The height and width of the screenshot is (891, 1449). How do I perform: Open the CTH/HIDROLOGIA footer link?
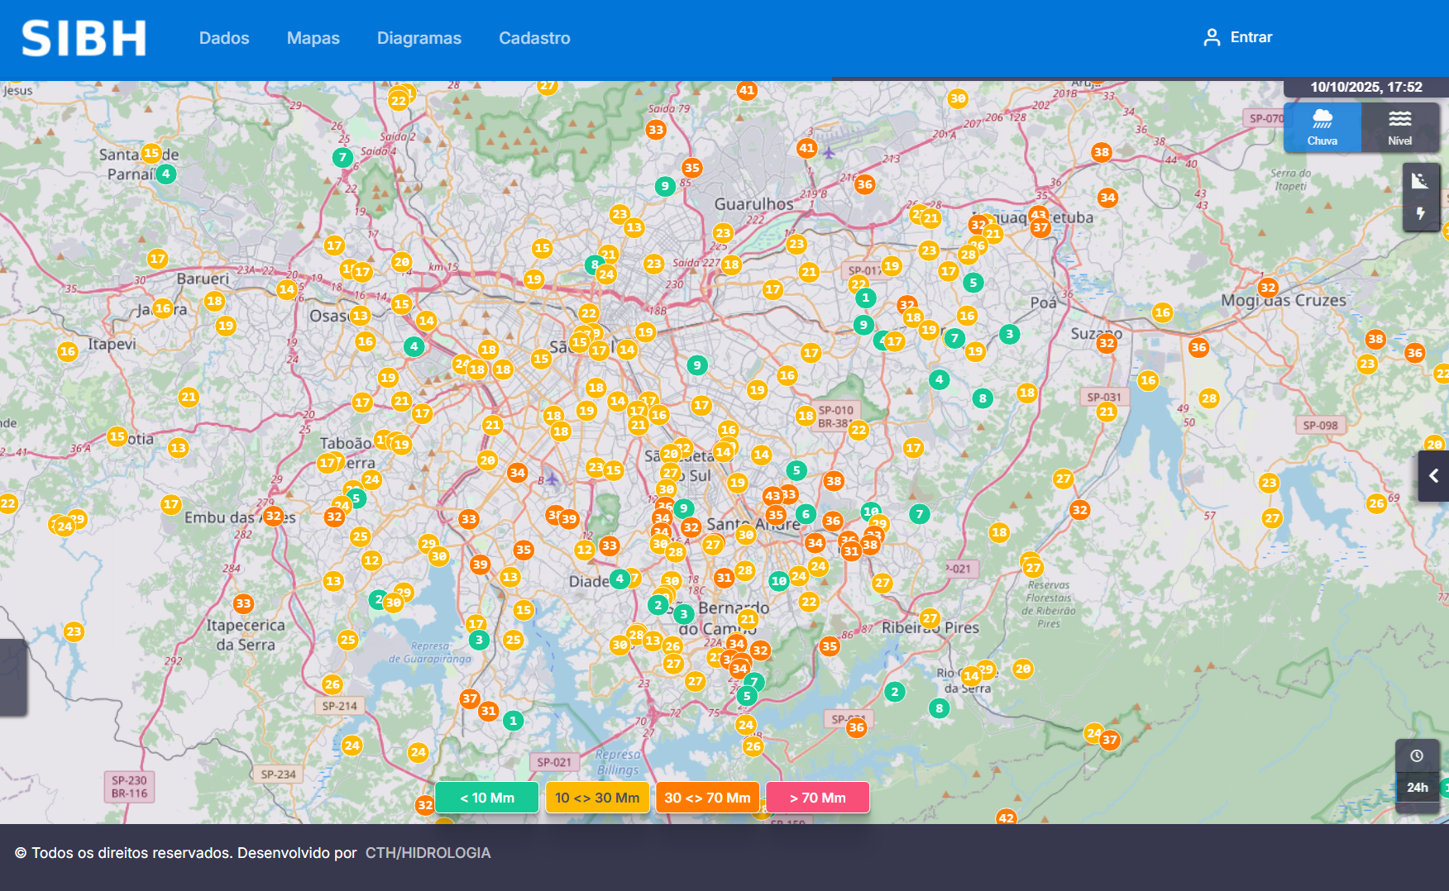tap(428, 853)
